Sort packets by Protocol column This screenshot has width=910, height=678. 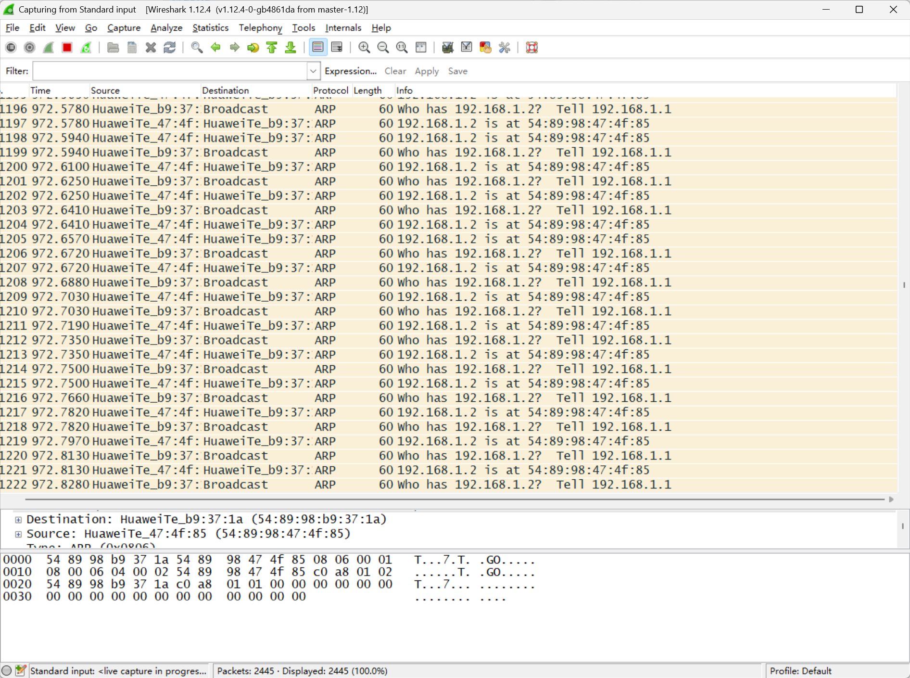tap(331, 90)
